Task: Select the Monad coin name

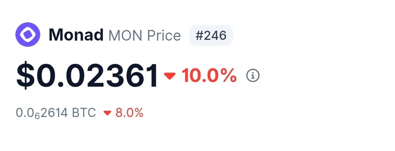Action: [x=76, y=35]
